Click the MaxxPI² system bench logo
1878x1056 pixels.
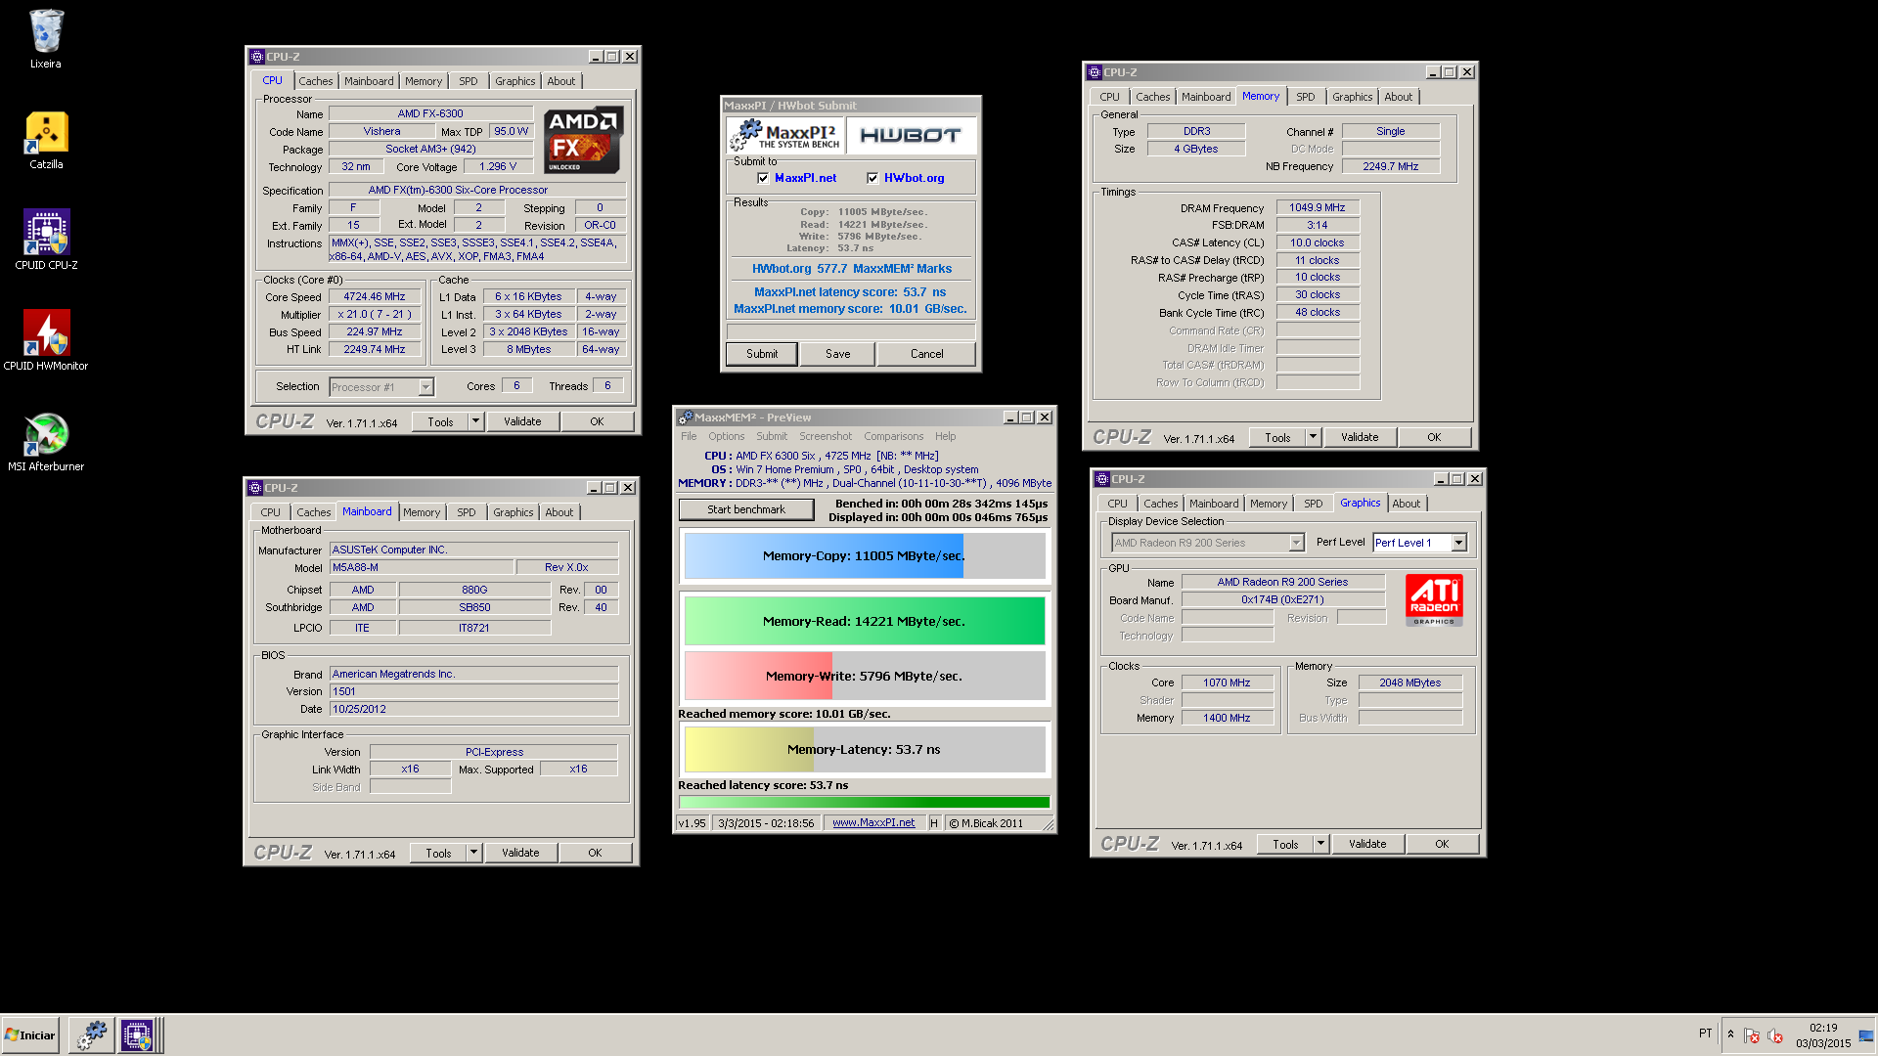click(x=784, y=135)
